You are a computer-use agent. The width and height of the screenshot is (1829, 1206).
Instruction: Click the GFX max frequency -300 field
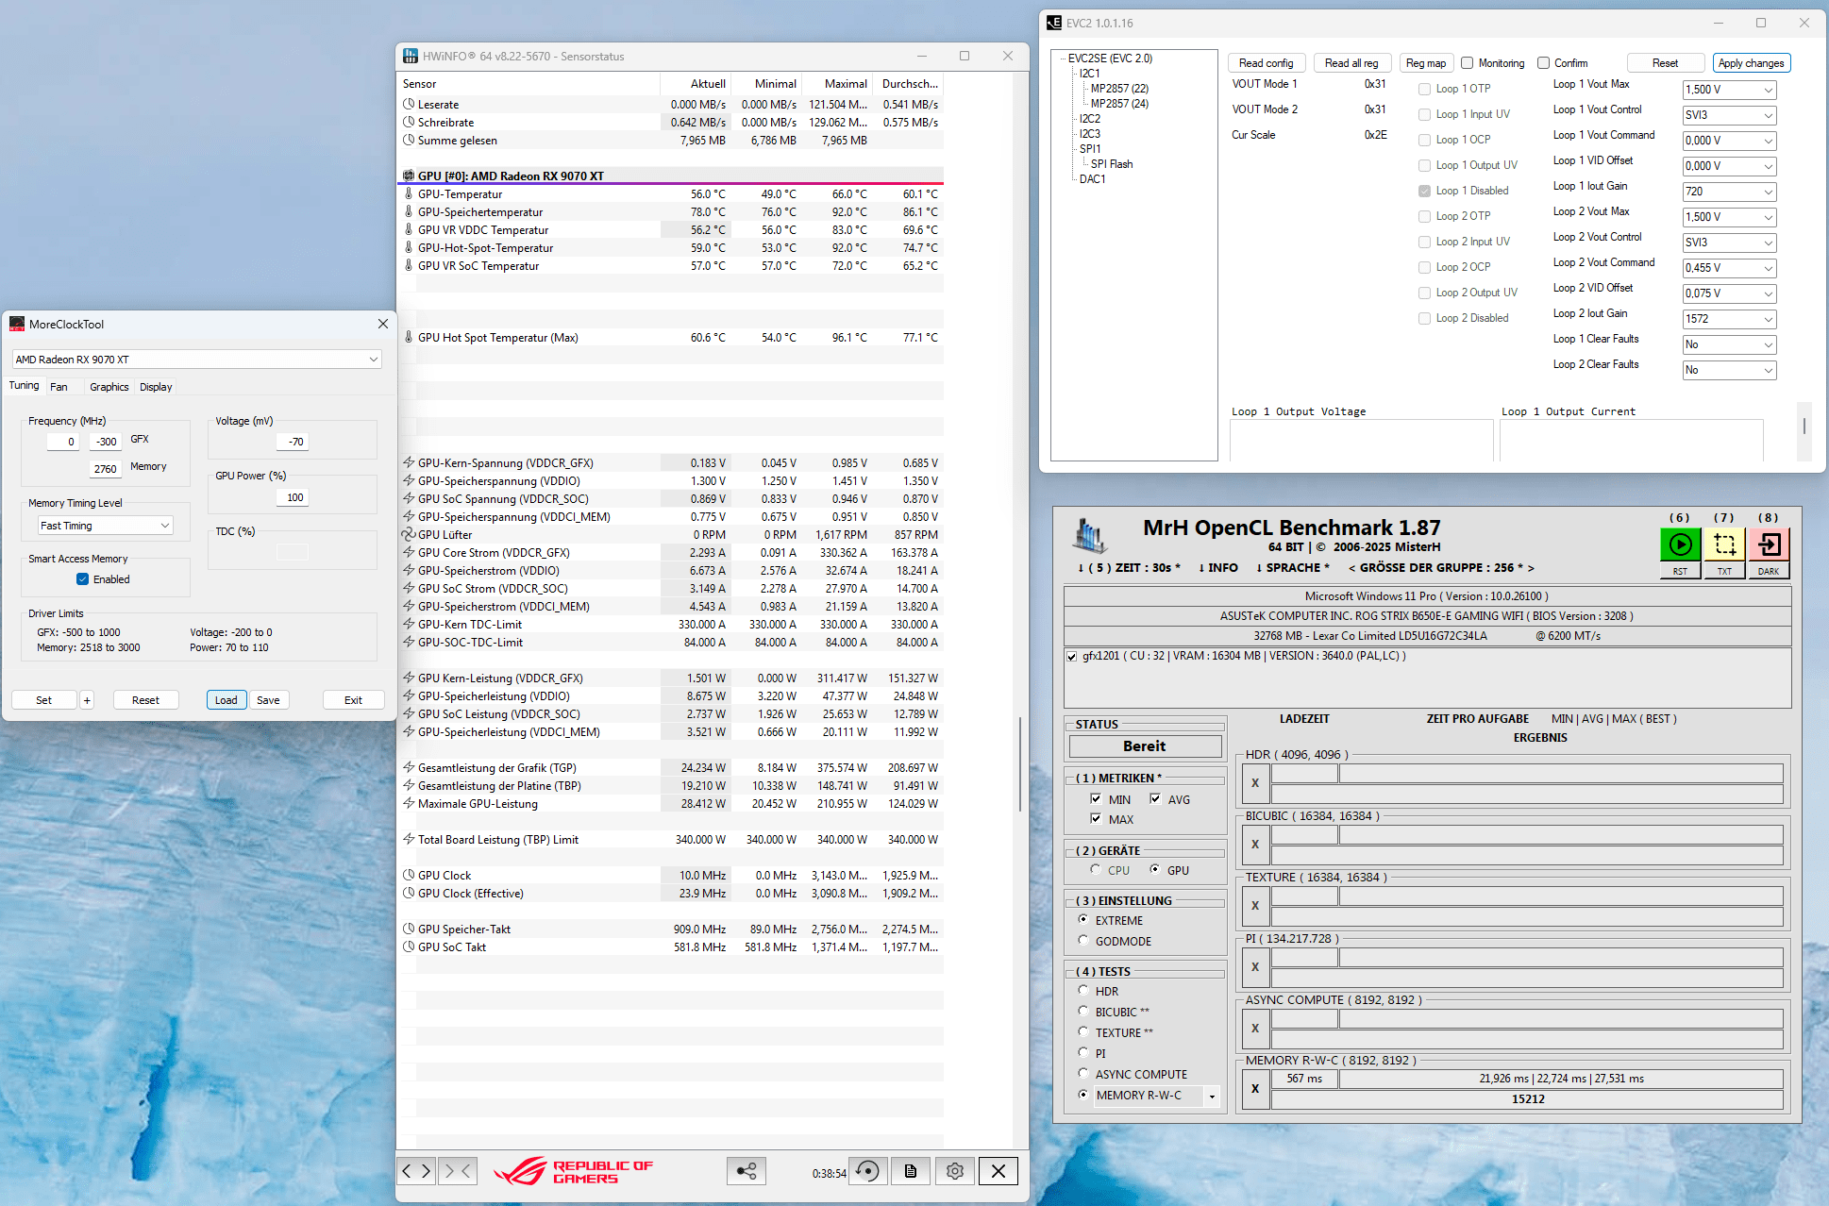[x=105, y=442]
